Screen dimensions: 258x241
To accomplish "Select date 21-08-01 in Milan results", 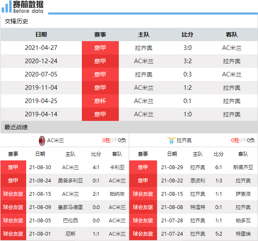I will coord(40,234).
